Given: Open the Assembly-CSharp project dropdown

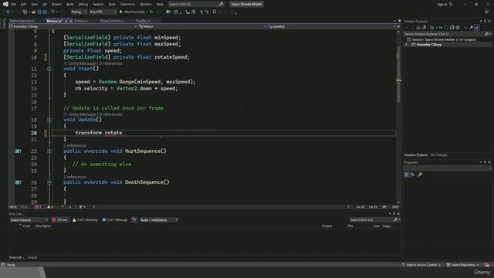Looking at the screenshot, I should coord(73,27).
